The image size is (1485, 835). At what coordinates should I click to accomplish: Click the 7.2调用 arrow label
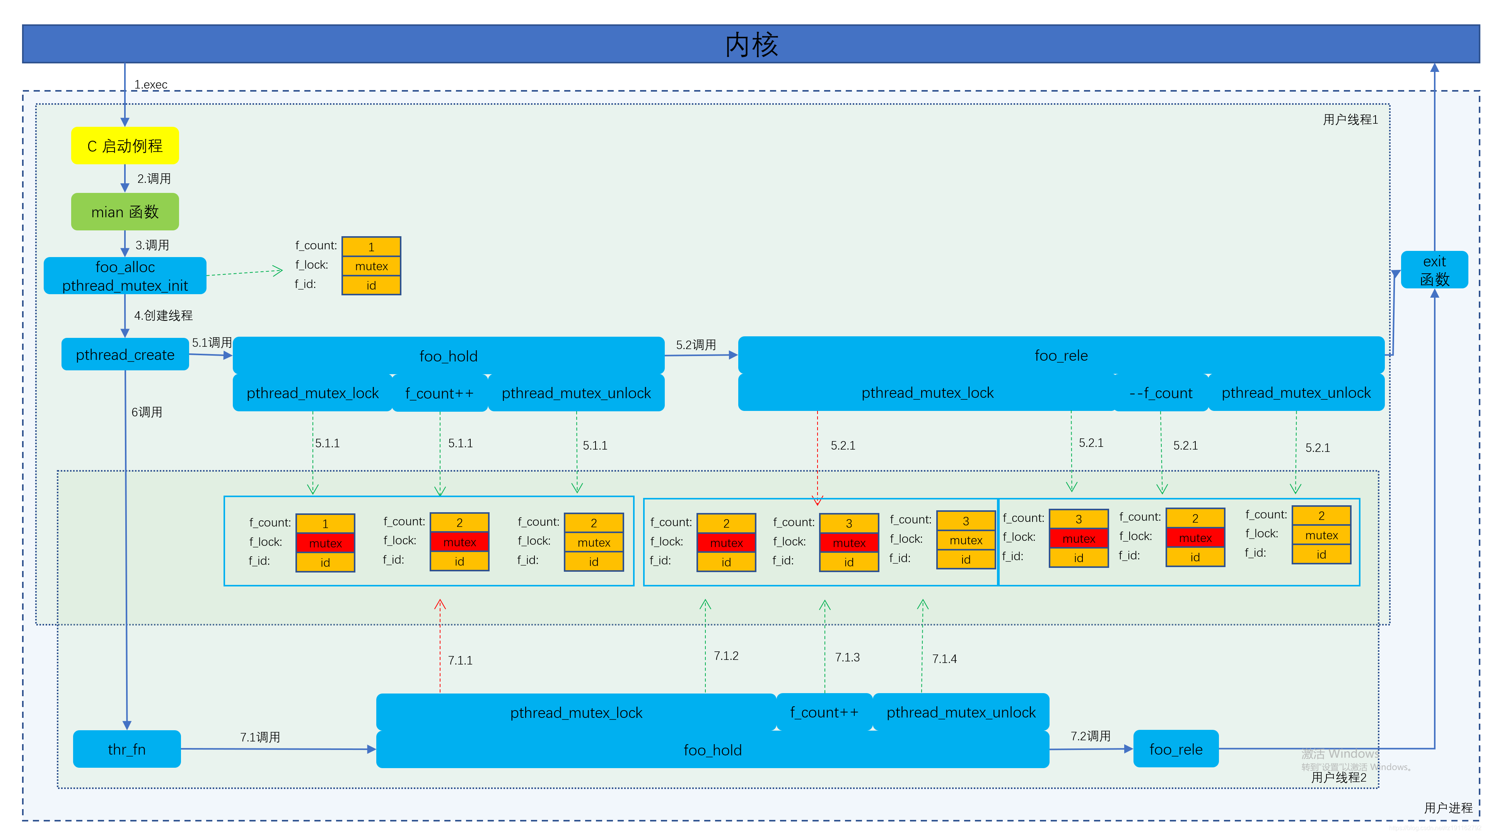pyautogui.click(x=1090, y=736)
